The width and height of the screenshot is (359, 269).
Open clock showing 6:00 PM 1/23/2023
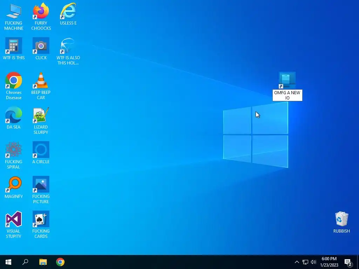pos(329,262)
